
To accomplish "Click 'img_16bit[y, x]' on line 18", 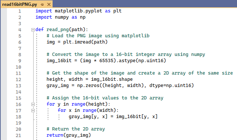I will [x=137, y=117].
